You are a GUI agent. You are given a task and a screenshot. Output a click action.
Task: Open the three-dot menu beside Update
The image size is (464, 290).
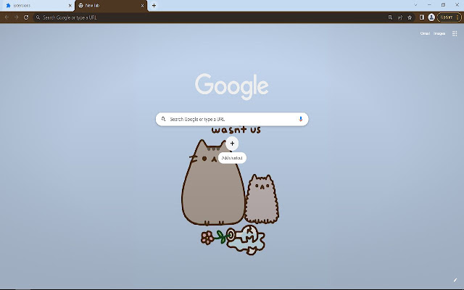(457, 17)
